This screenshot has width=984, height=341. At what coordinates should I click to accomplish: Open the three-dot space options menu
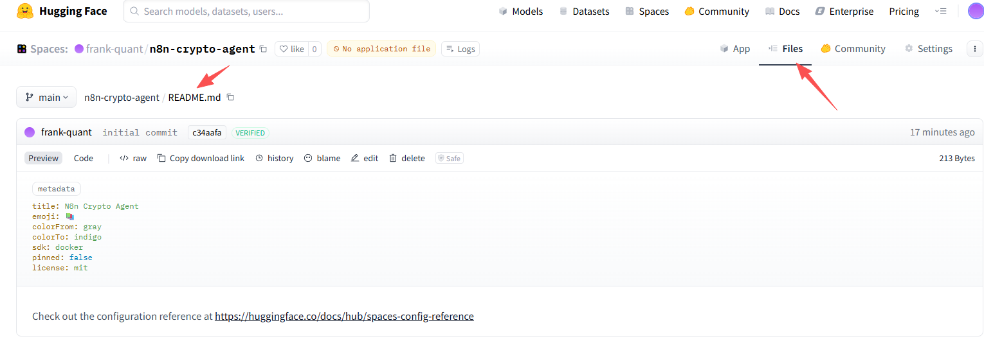(974, 49)
